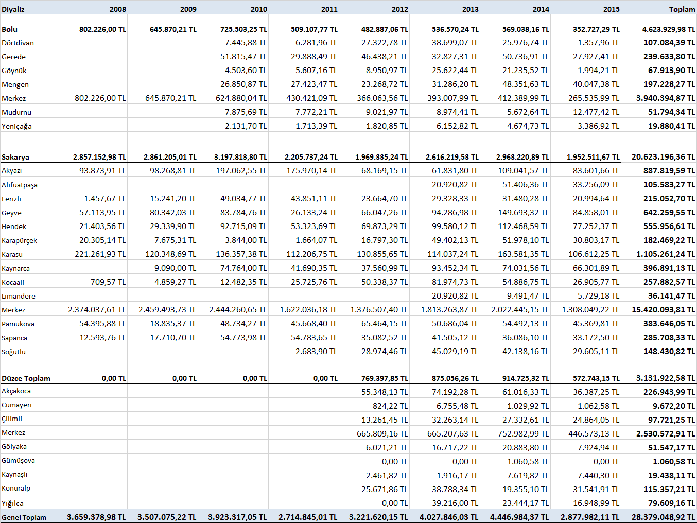Select the Mudurnu row label
697x523 pixels.
click(x=16, y=112)
